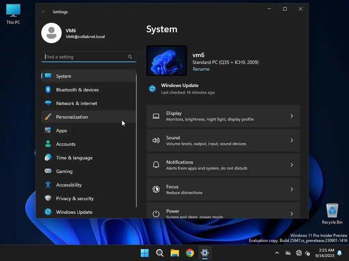Open Time & language category
Screen dimensions: 349x261
(89, 158)
